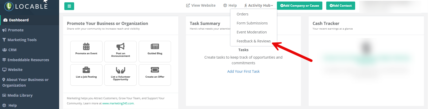Select Form Submissions menu entry
428x109 pixels.
252,23
